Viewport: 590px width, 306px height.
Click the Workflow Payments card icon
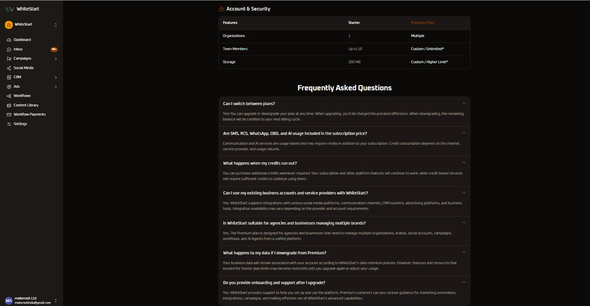(x=9, y=115)
